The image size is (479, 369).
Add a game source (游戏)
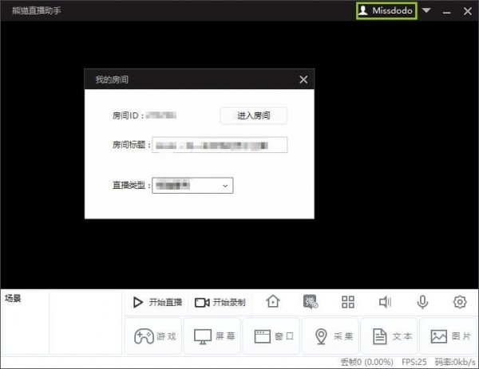(152, 336)
